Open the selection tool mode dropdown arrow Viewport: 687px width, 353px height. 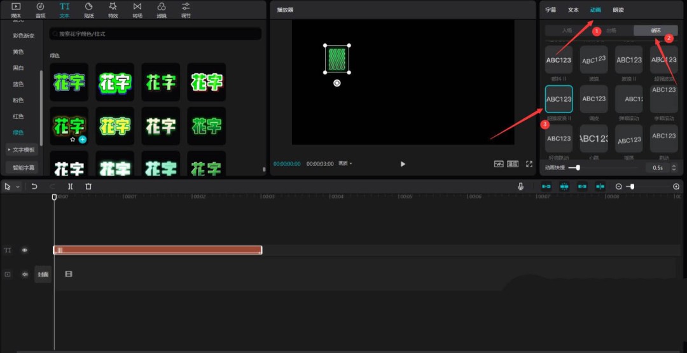click(18, 186)
